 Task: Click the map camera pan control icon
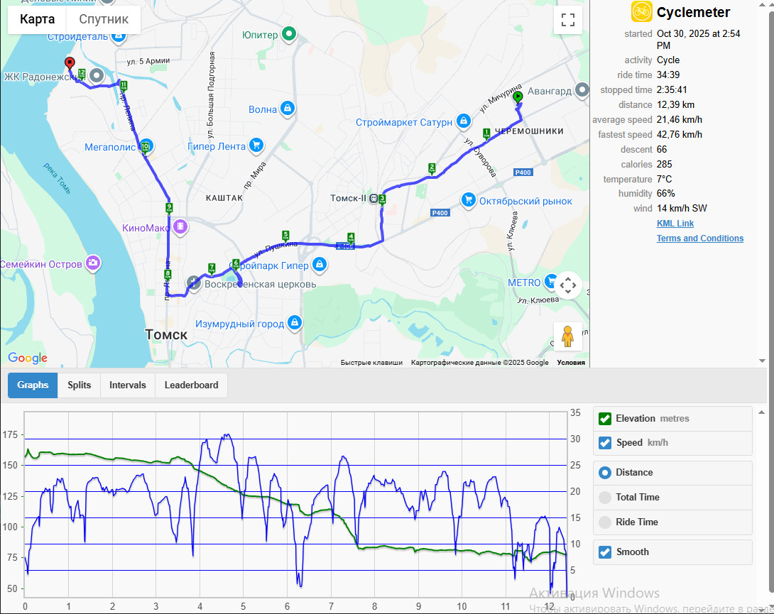(x=567, y=285)
